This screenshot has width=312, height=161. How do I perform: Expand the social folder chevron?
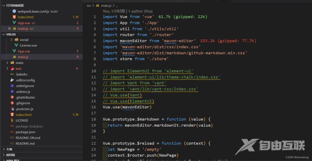[x=11, y=40]
